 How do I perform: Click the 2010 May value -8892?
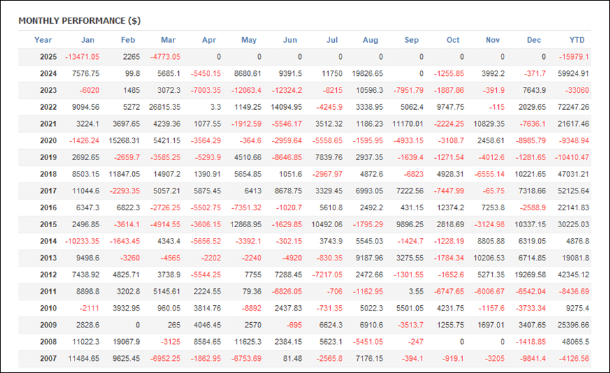tap(251, 308)
